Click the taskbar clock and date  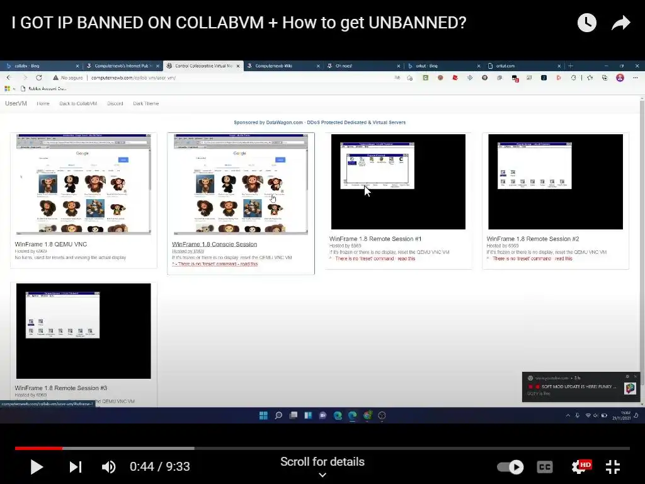621,415
